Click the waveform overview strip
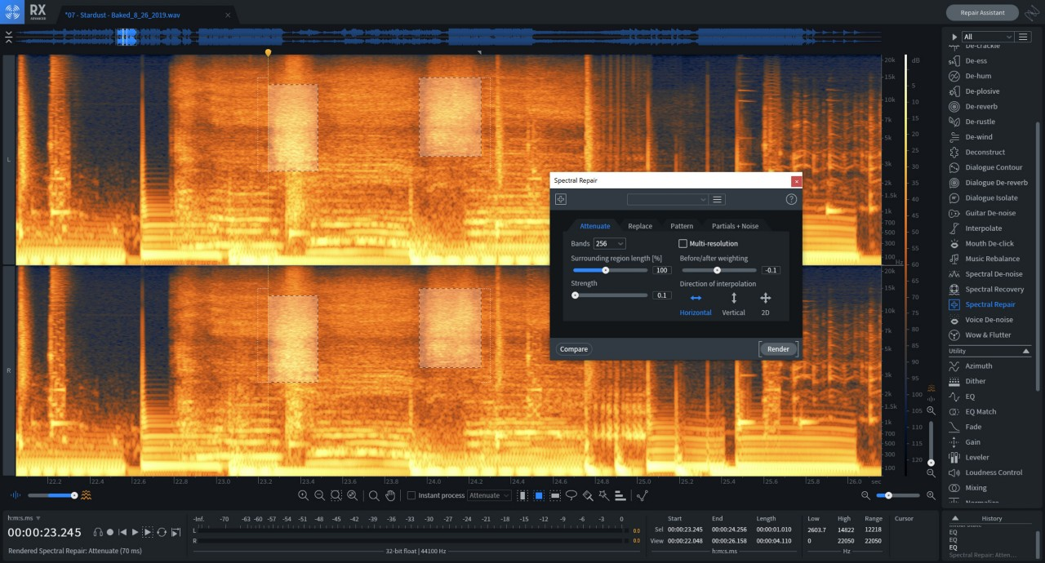The image size is (1045, 563). 448,38
